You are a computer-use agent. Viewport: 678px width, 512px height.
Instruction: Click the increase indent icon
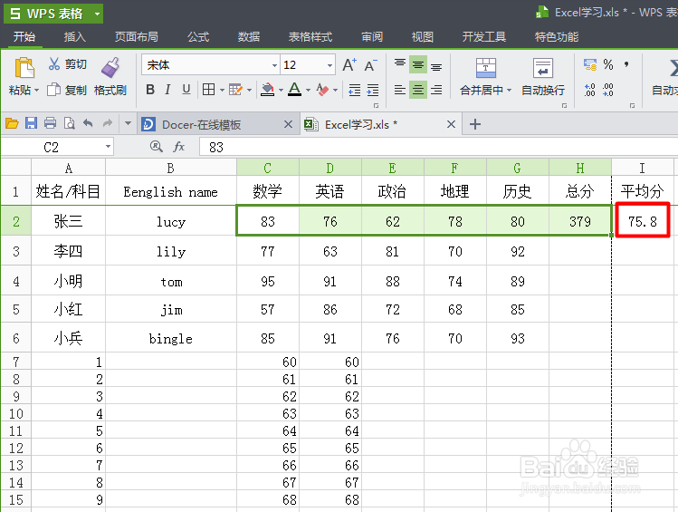[x=373, y=90]
